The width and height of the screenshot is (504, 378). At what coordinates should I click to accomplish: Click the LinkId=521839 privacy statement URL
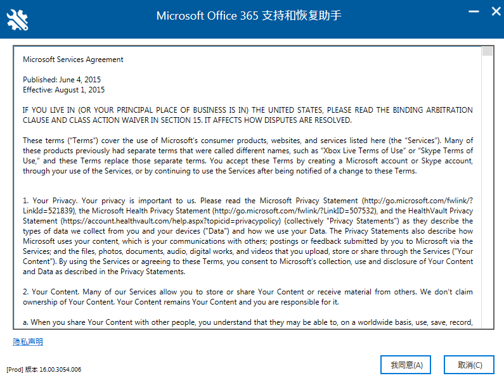pos(47,210)
